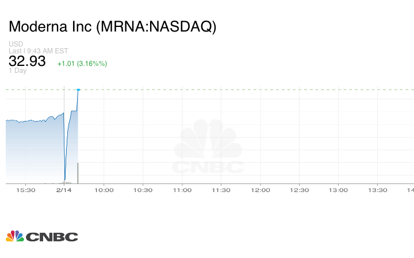Click the 12:00 time axis label
Image resolution: width=414 pixels, height=258 pixels.
pyautogui.click(x=260, y=190)
